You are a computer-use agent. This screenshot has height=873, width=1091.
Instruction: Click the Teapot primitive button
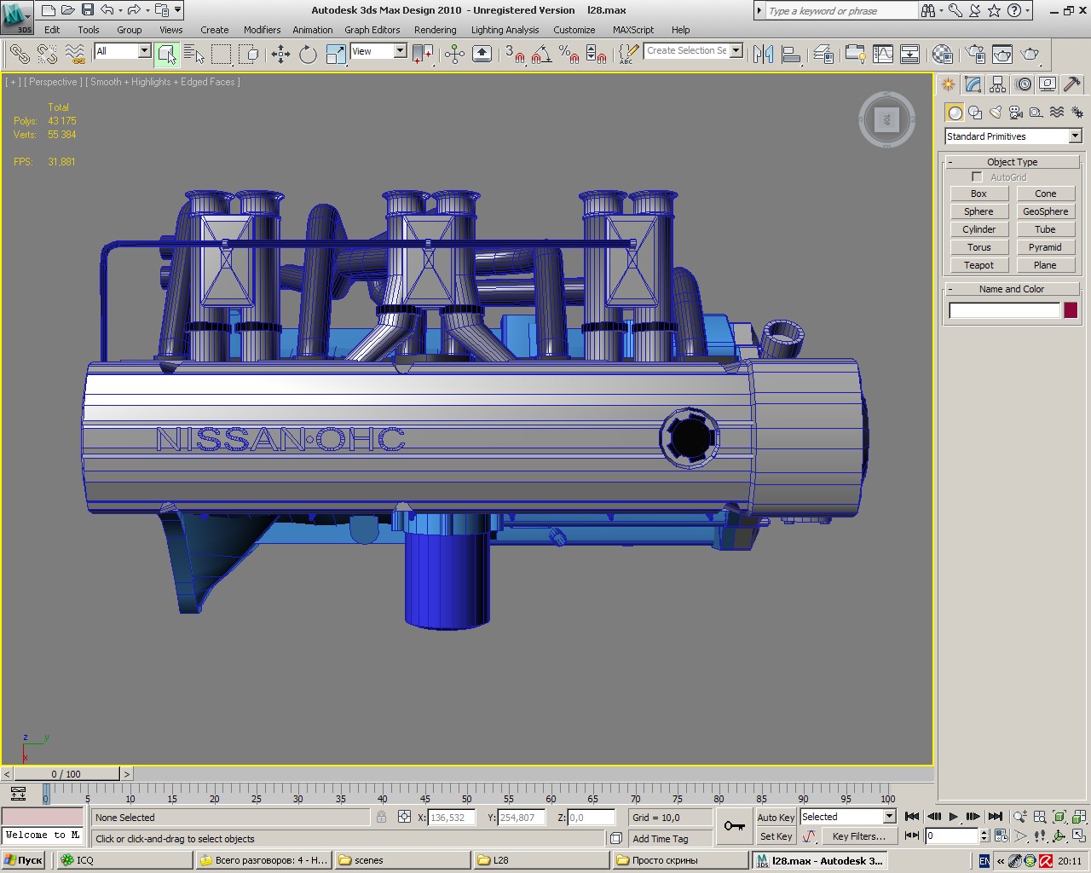pyautogui.click(x=978, y=265)
